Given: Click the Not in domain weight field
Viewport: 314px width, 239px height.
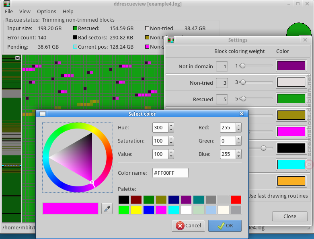Looking at the screenshot, I should point(222,66).
